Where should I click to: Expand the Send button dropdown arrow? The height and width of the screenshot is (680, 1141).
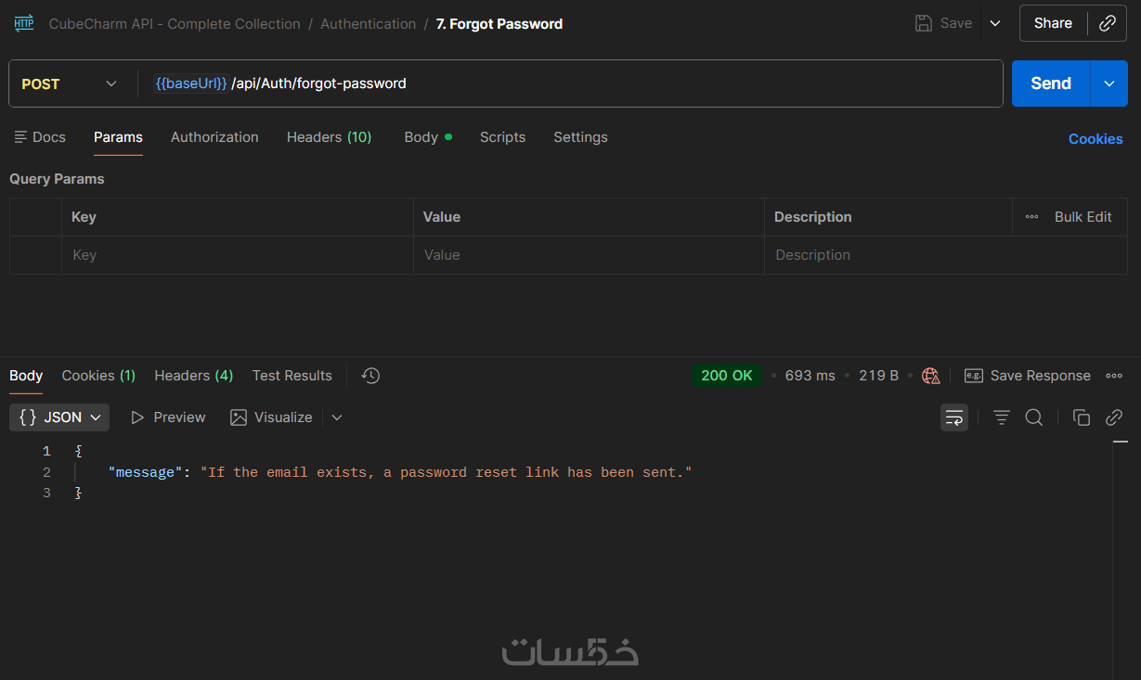[x=1109, y=83]
